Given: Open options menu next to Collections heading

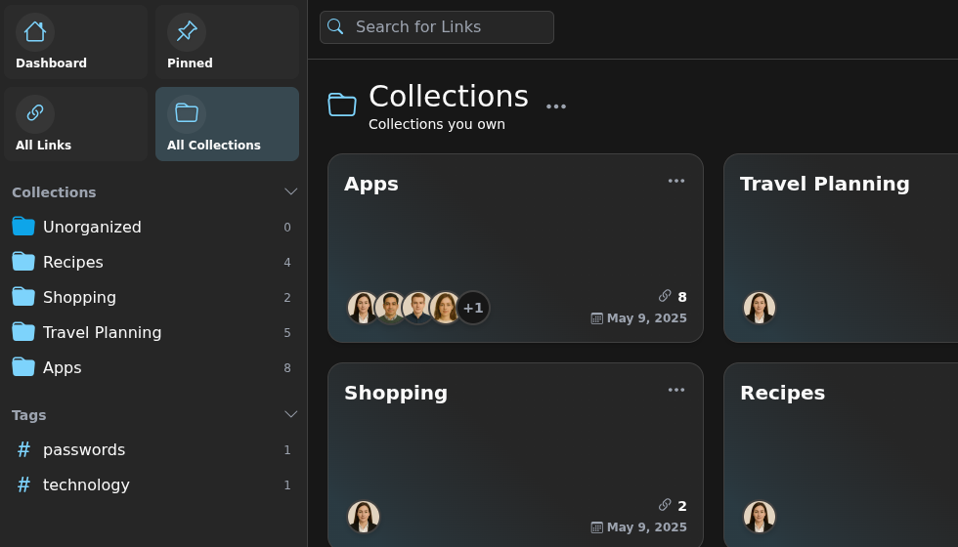Looking at the screenshot, I should point(556,106).
